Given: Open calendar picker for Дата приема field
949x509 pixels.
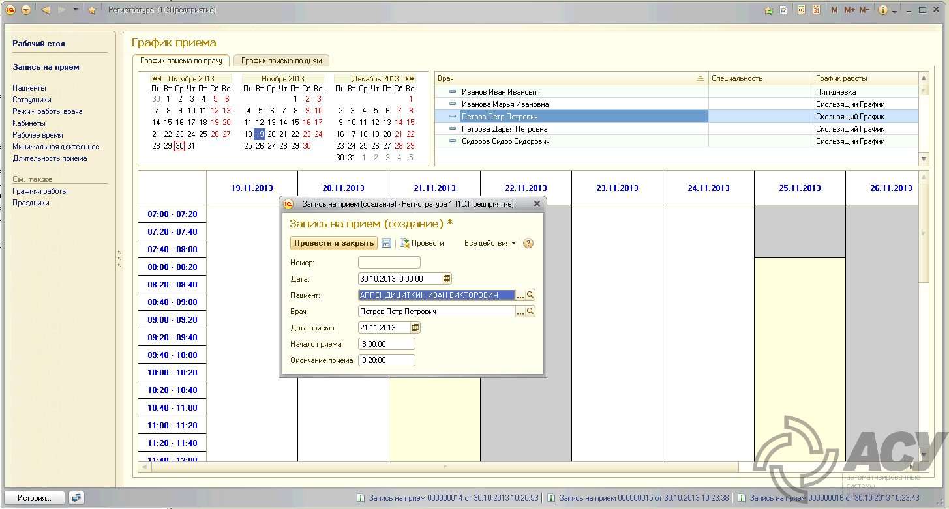Looking at the screenshot, I should pyautogui.click(x=416, y=328).
